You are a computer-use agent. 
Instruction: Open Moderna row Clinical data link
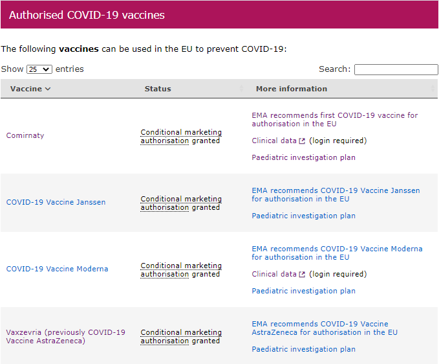tap(274, 274)
